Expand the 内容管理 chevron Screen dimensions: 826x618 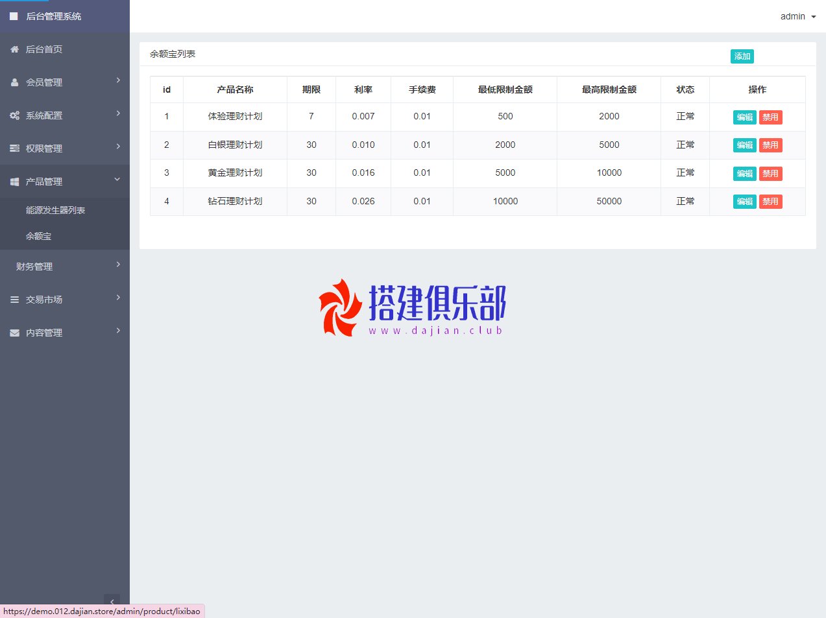118,331
